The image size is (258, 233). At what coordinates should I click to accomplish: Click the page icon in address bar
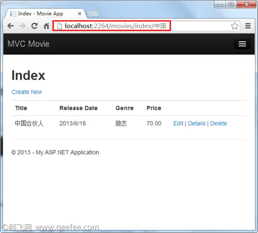60,26
